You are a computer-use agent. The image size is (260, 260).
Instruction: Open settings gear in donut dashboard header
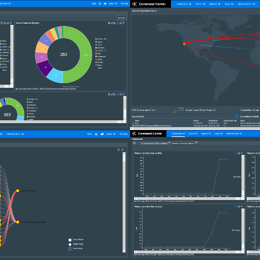point(100,3)
